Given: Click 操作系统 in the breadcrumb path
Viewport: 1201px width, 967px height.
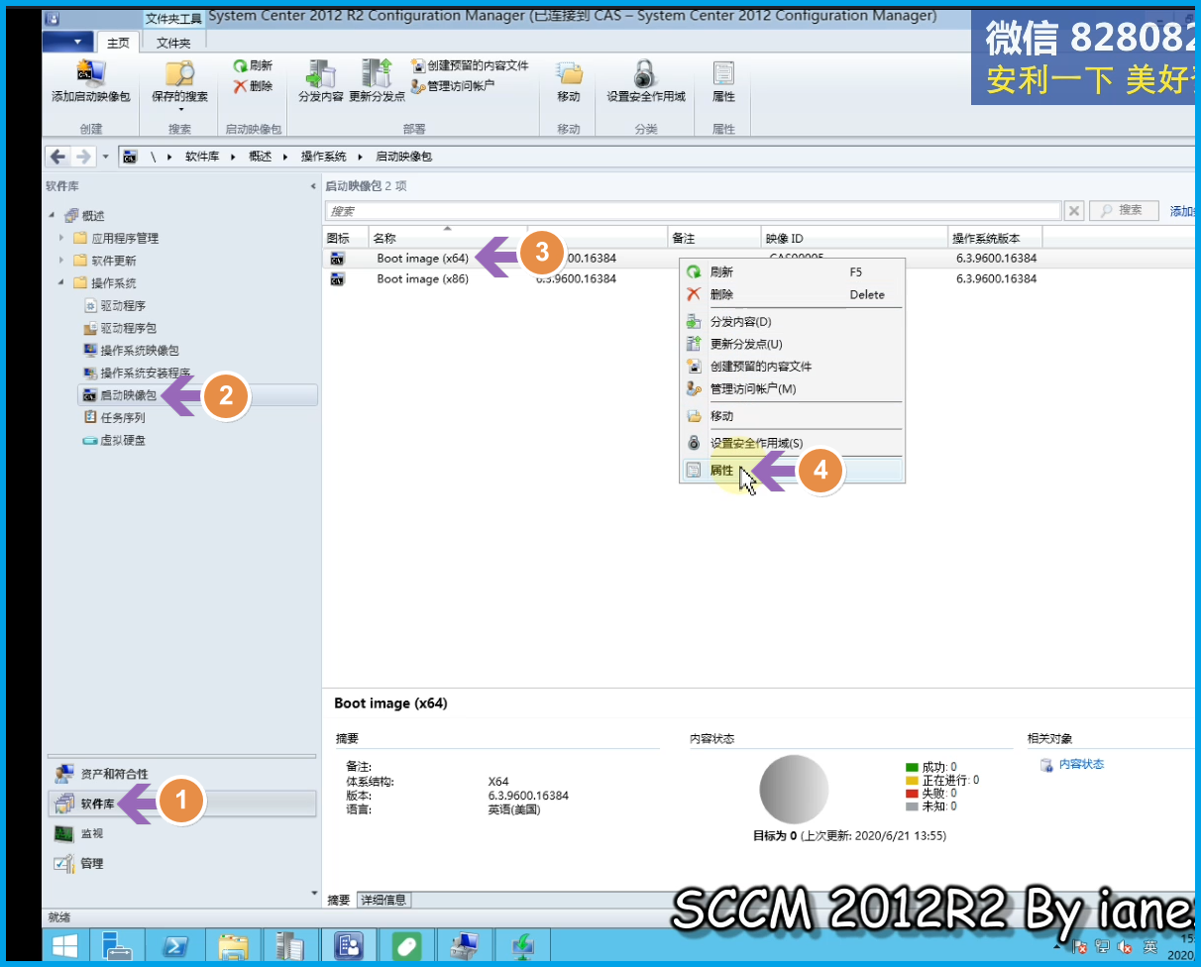Looking at the screenshot, I should tap(324, 157).
